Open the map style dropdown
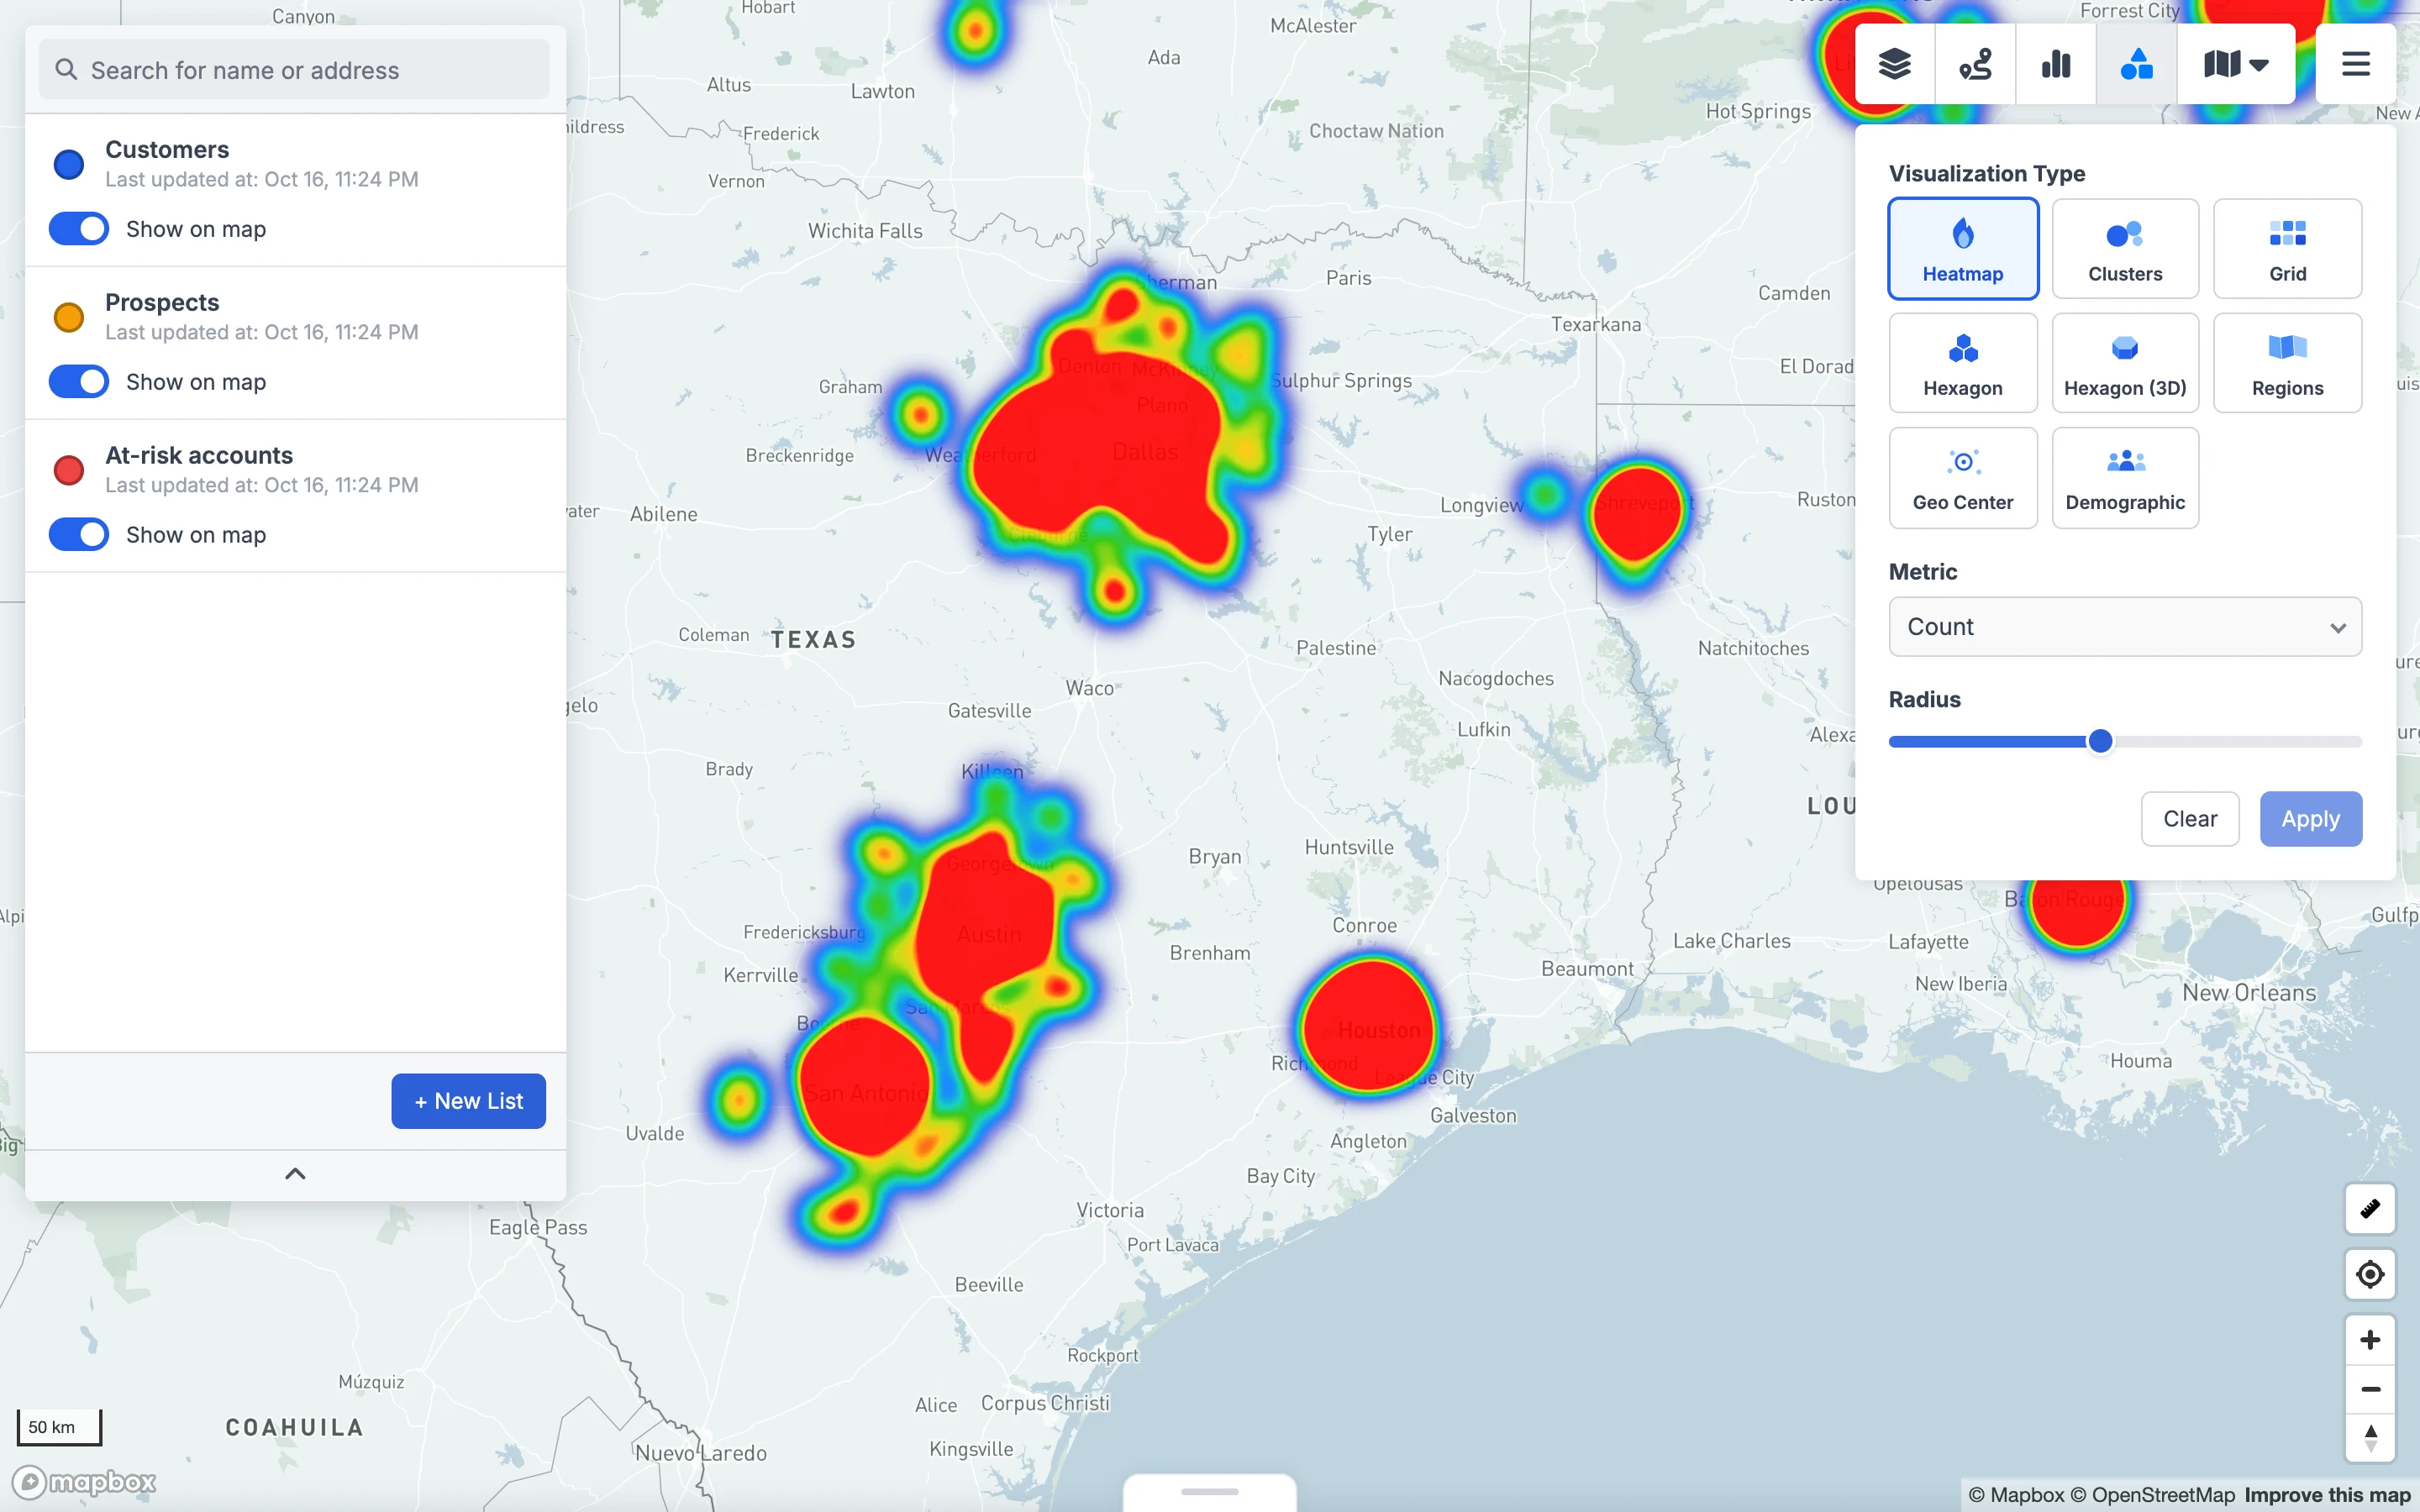 point(2236,65)
